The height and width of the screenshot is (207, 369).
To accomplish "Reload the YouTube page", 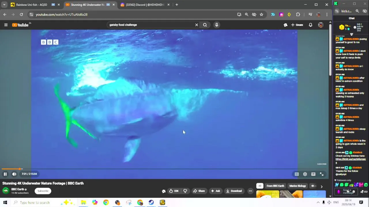I will pos(21,14).
